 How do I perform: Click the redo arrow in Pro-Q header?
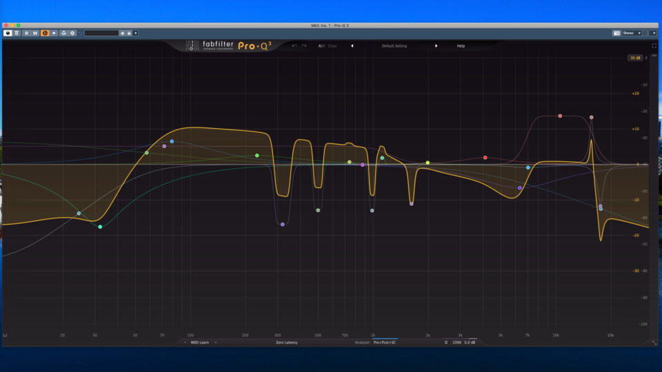[x=304, y=46]
